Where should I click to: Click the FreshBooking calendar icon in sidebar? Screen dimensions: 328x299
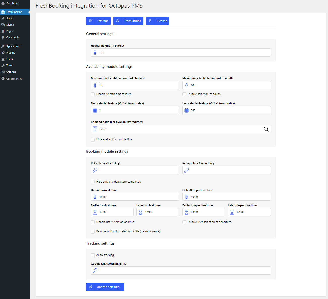3,12
